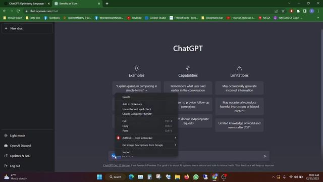Expand AdBlock — best ad blocker submenu
The width and height of the screenshot is (323, 182).
[x=146, y=138]
